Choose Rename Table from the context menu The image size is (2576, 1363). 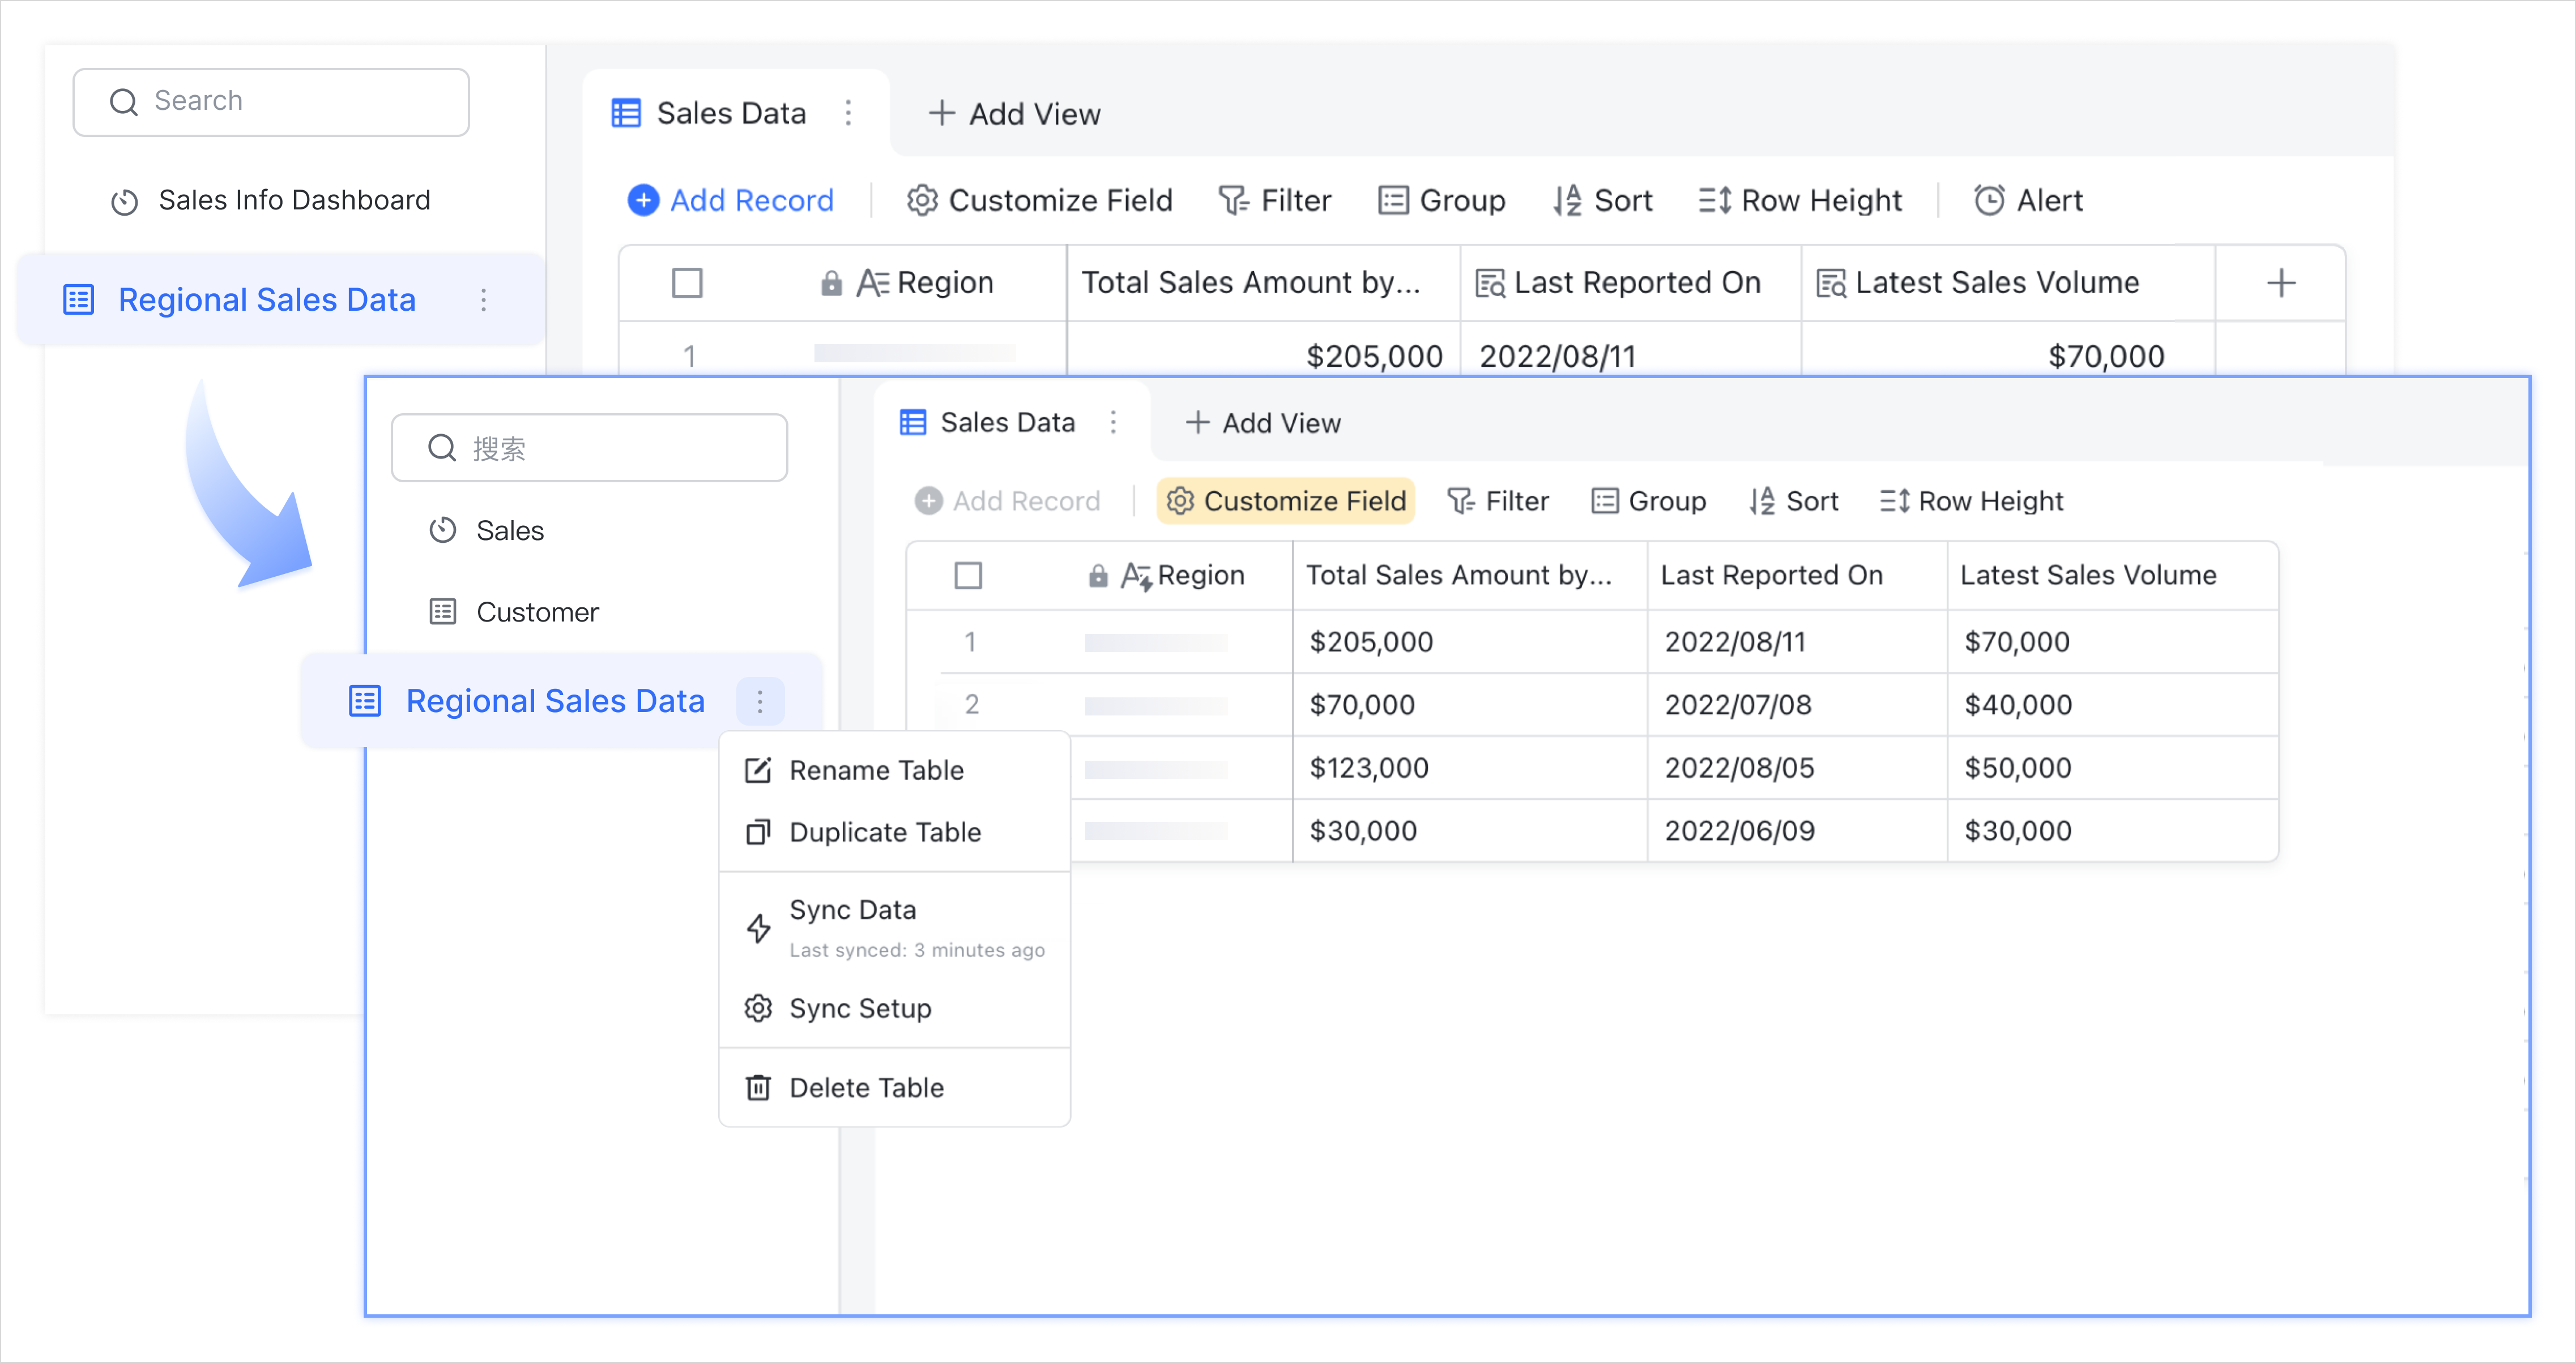click(x=875, y=769)
